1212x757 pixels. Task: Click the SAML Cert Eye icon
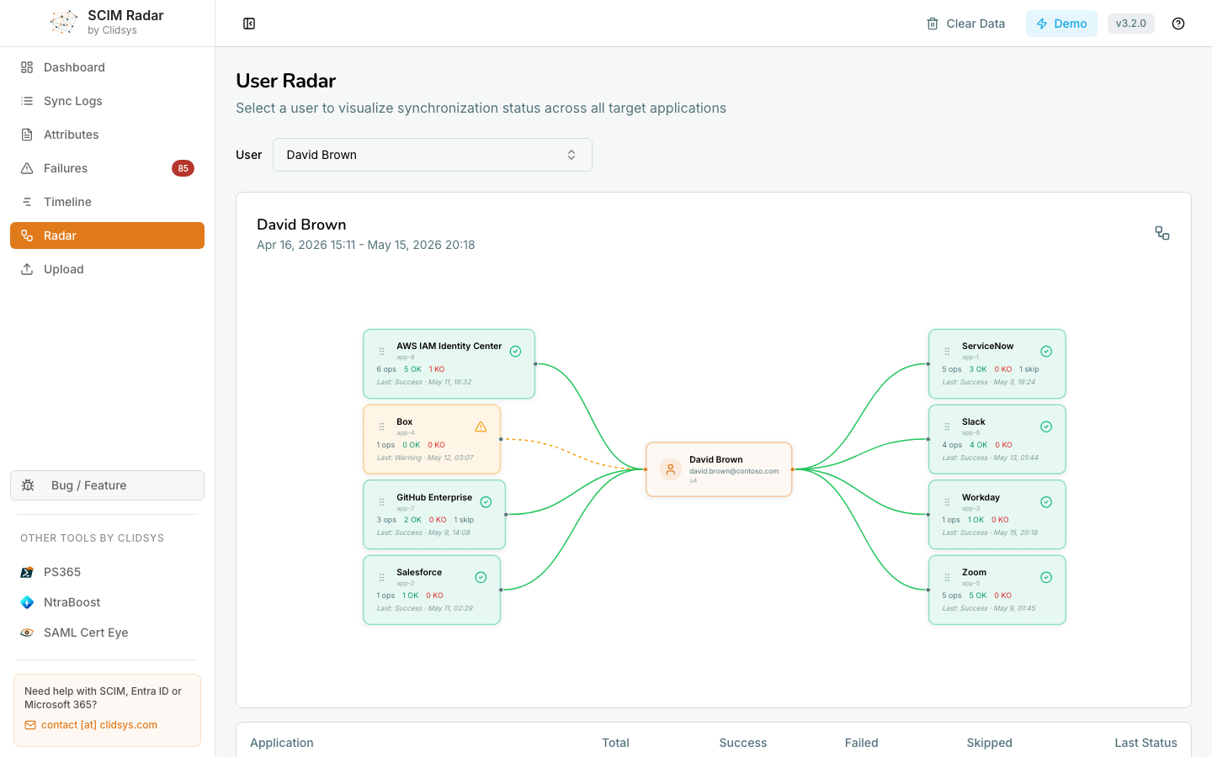[27, 633]
